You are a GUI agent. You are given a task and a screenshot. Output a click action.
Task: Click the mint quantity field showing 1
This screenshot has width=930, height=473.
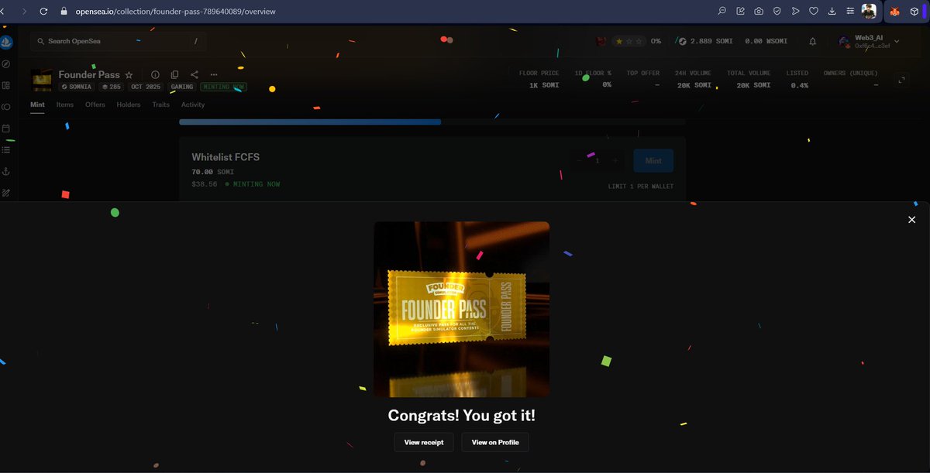[598, 161]
